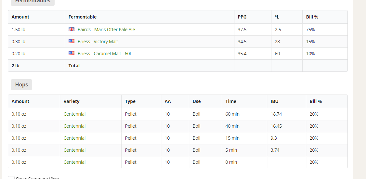Open Centennial hop link in the 40 min row
Viewport: 366px width, 179px height.
coord(74,126)
